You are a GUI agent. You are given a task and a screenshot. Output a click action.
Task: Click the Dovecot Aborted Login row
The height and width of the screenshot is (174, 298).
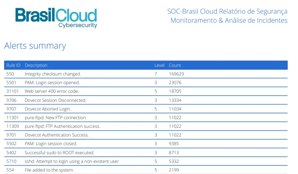pos(48,109)
